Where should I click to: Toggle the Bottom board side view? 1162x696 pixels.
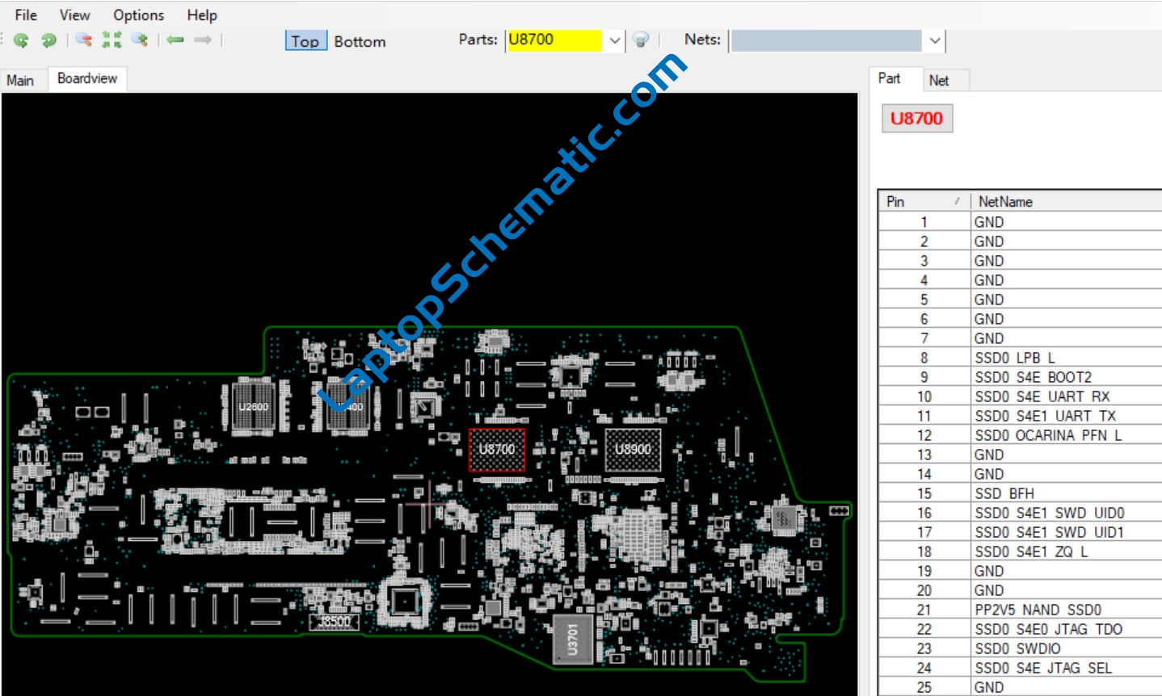click(360, 41)
